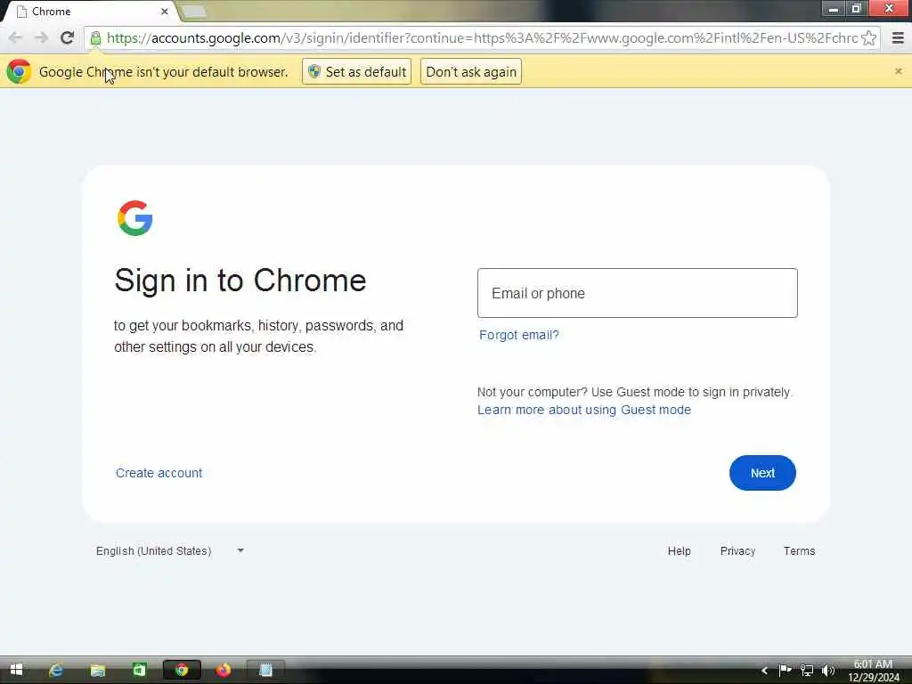This screenshot has width=912, height=684.
Task: Open a new tab
Action: tap(194, 11)
